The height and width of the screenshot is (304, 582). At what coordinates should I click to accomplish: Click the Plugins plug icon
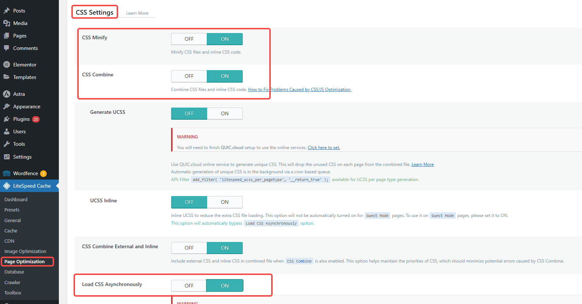tap(7, 119)
